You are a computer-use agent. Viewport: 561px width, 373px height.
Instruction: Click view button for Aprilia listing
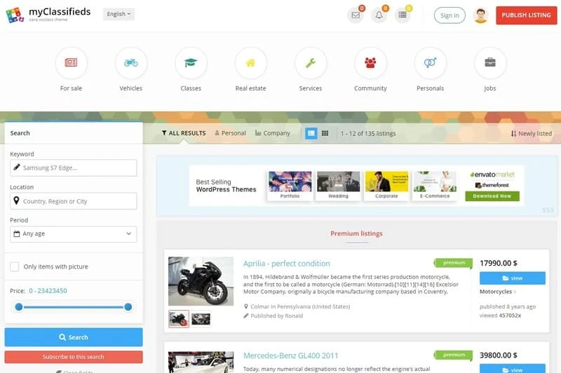[x=513, y=278]
